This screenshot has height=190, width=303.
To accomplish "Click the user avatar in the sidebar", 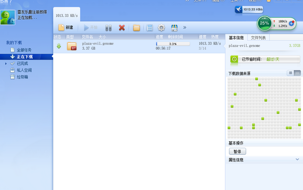I will (x=7, y=17).
